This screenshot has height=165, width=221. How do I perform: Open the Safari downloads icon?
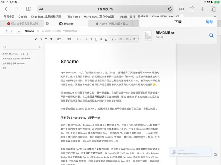[x=181, y=9]
